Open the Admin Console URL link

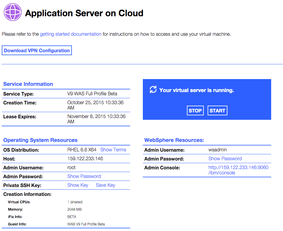238,170
